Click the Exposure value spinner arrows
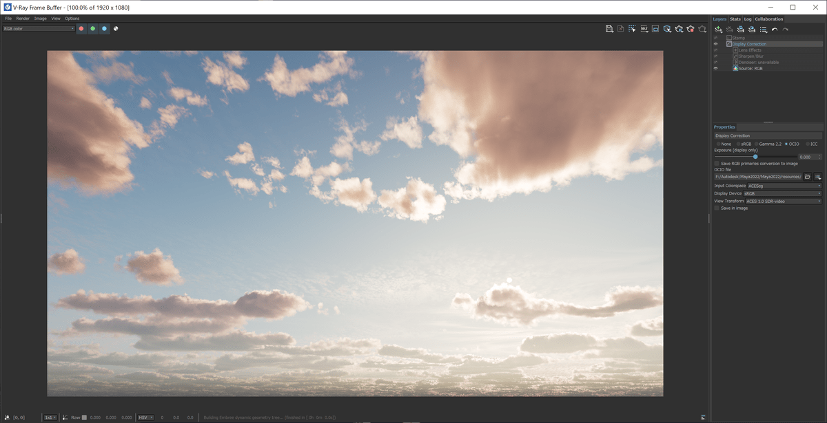Viewport: 827px width, 423px height. coord(819,157)
